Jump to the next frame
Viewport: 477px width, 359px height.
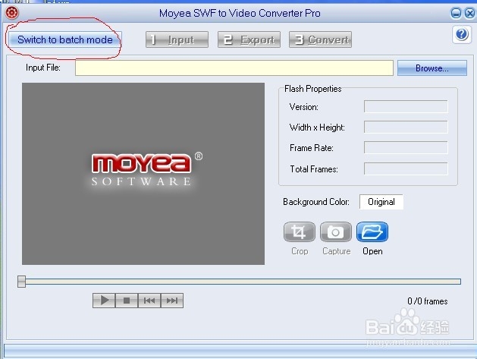[172, 301]
